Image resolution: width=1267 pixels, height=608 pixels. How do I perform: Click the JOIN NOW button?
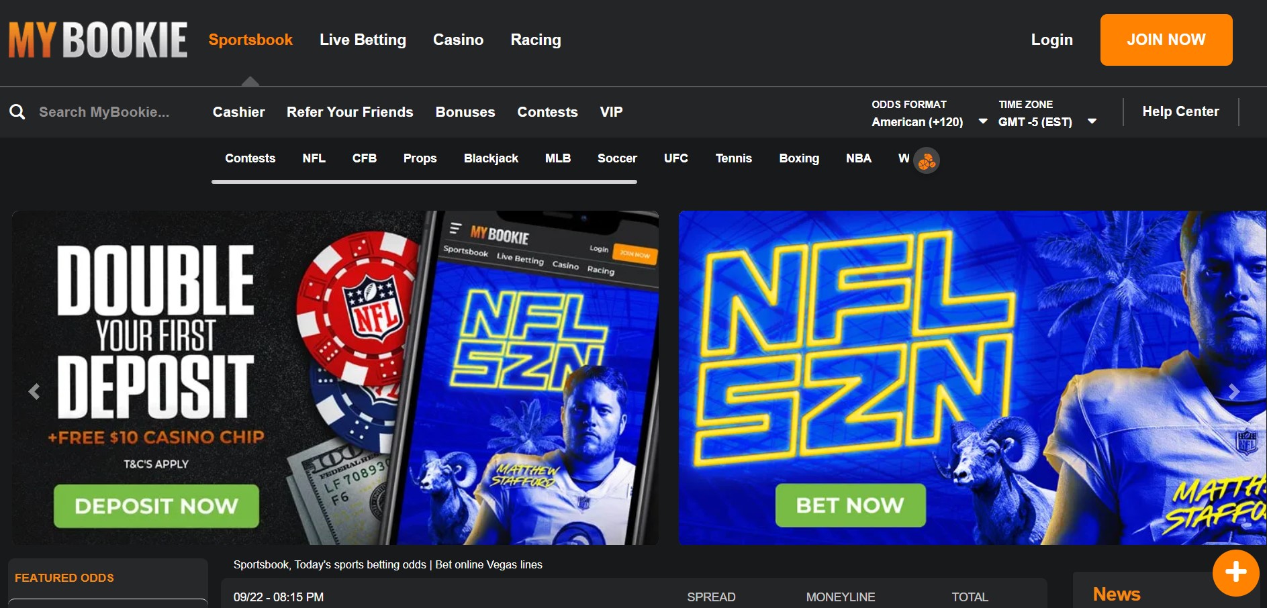click(1166, 40)
